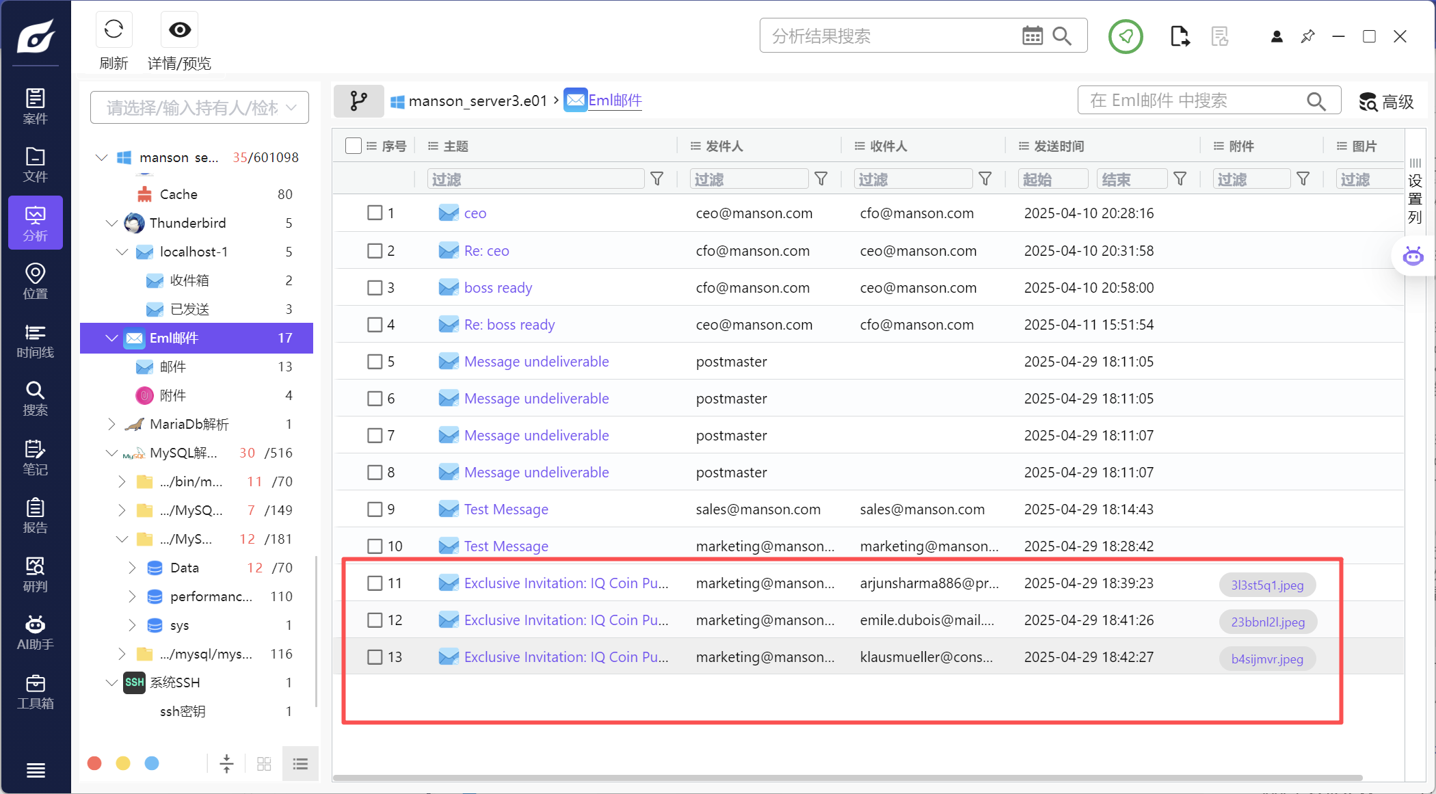
Task: Select the 已发送 folder in tree
Action: [x=189, y=309]
